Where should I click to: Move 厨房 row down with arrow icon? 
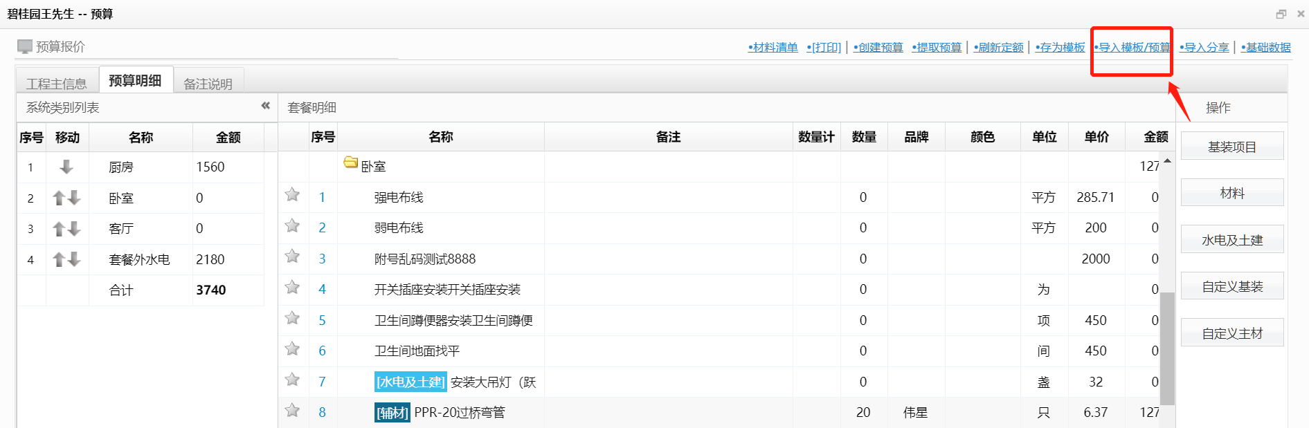(66, 167)
